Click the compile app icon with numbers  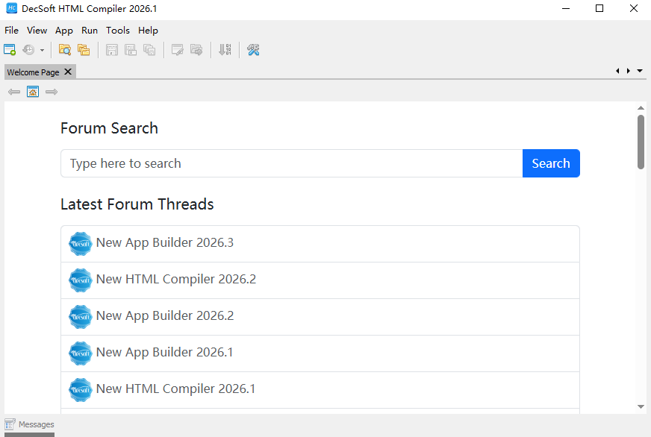(225, 49)
